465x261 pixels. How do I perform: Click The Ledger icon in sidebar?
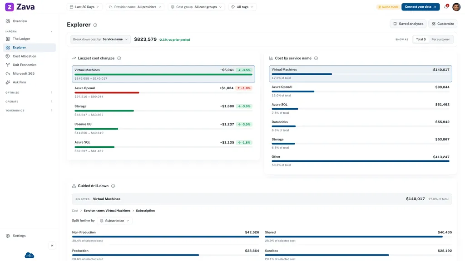(8, 39)
